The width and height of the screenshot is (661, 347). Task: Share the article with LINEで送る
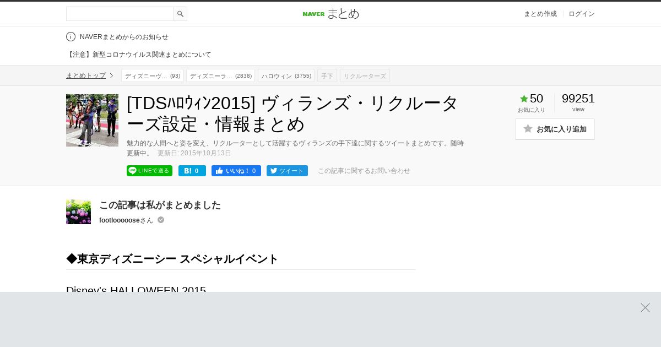[x=149, y=171]
